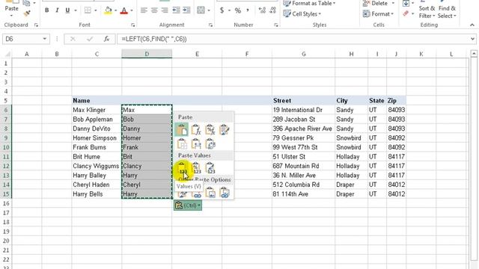The image size is (479, 269).
Task: Choose the Picture paste option icon
Action: (x=210, y=193)
